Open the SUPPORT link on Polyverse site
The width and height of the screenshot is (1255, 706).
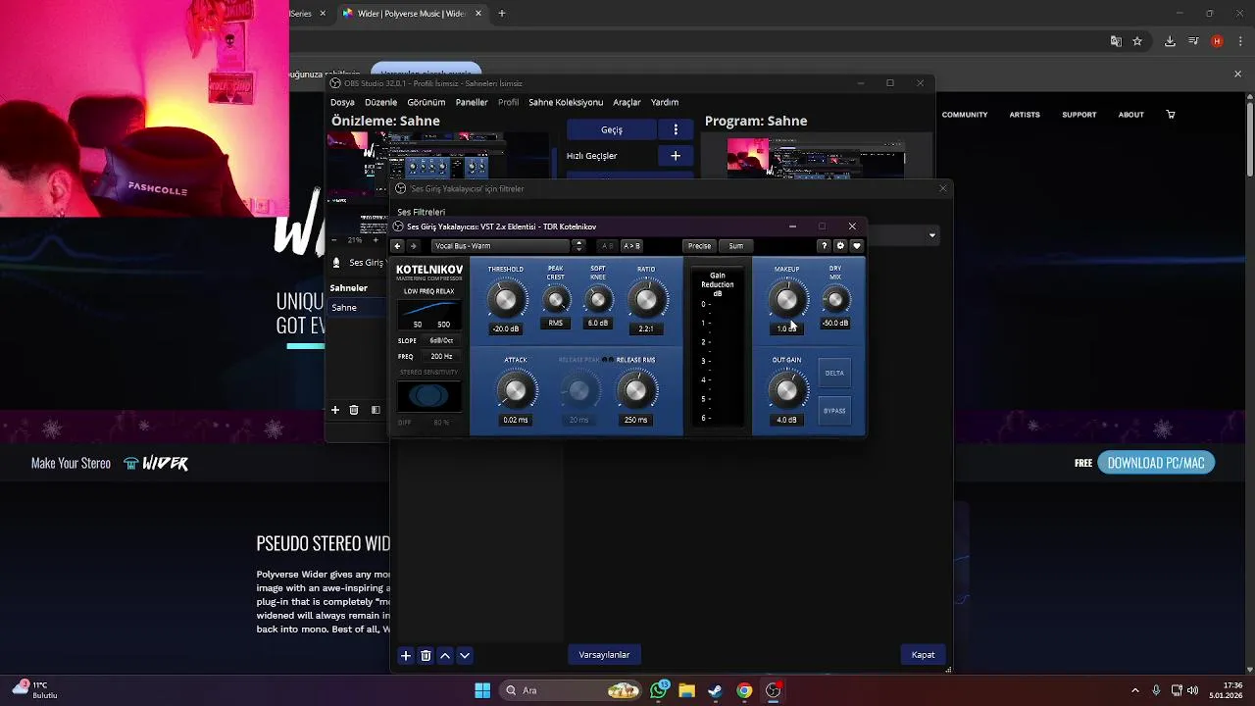pyautogui.click(x=1079, y=115)
